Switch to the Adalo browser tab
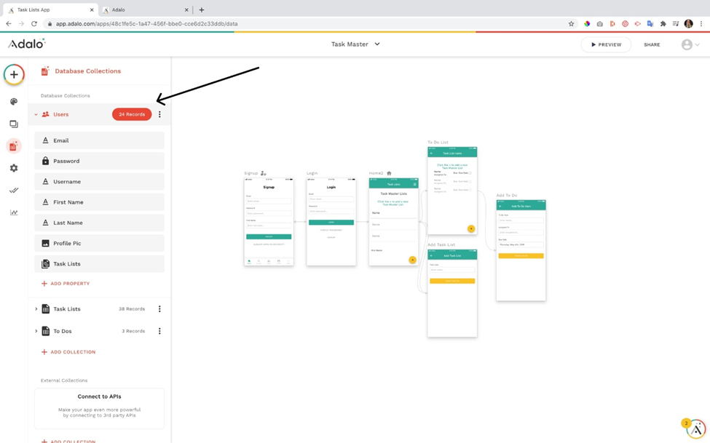Screen dimensions: 710x443 [x=145, y=10]
